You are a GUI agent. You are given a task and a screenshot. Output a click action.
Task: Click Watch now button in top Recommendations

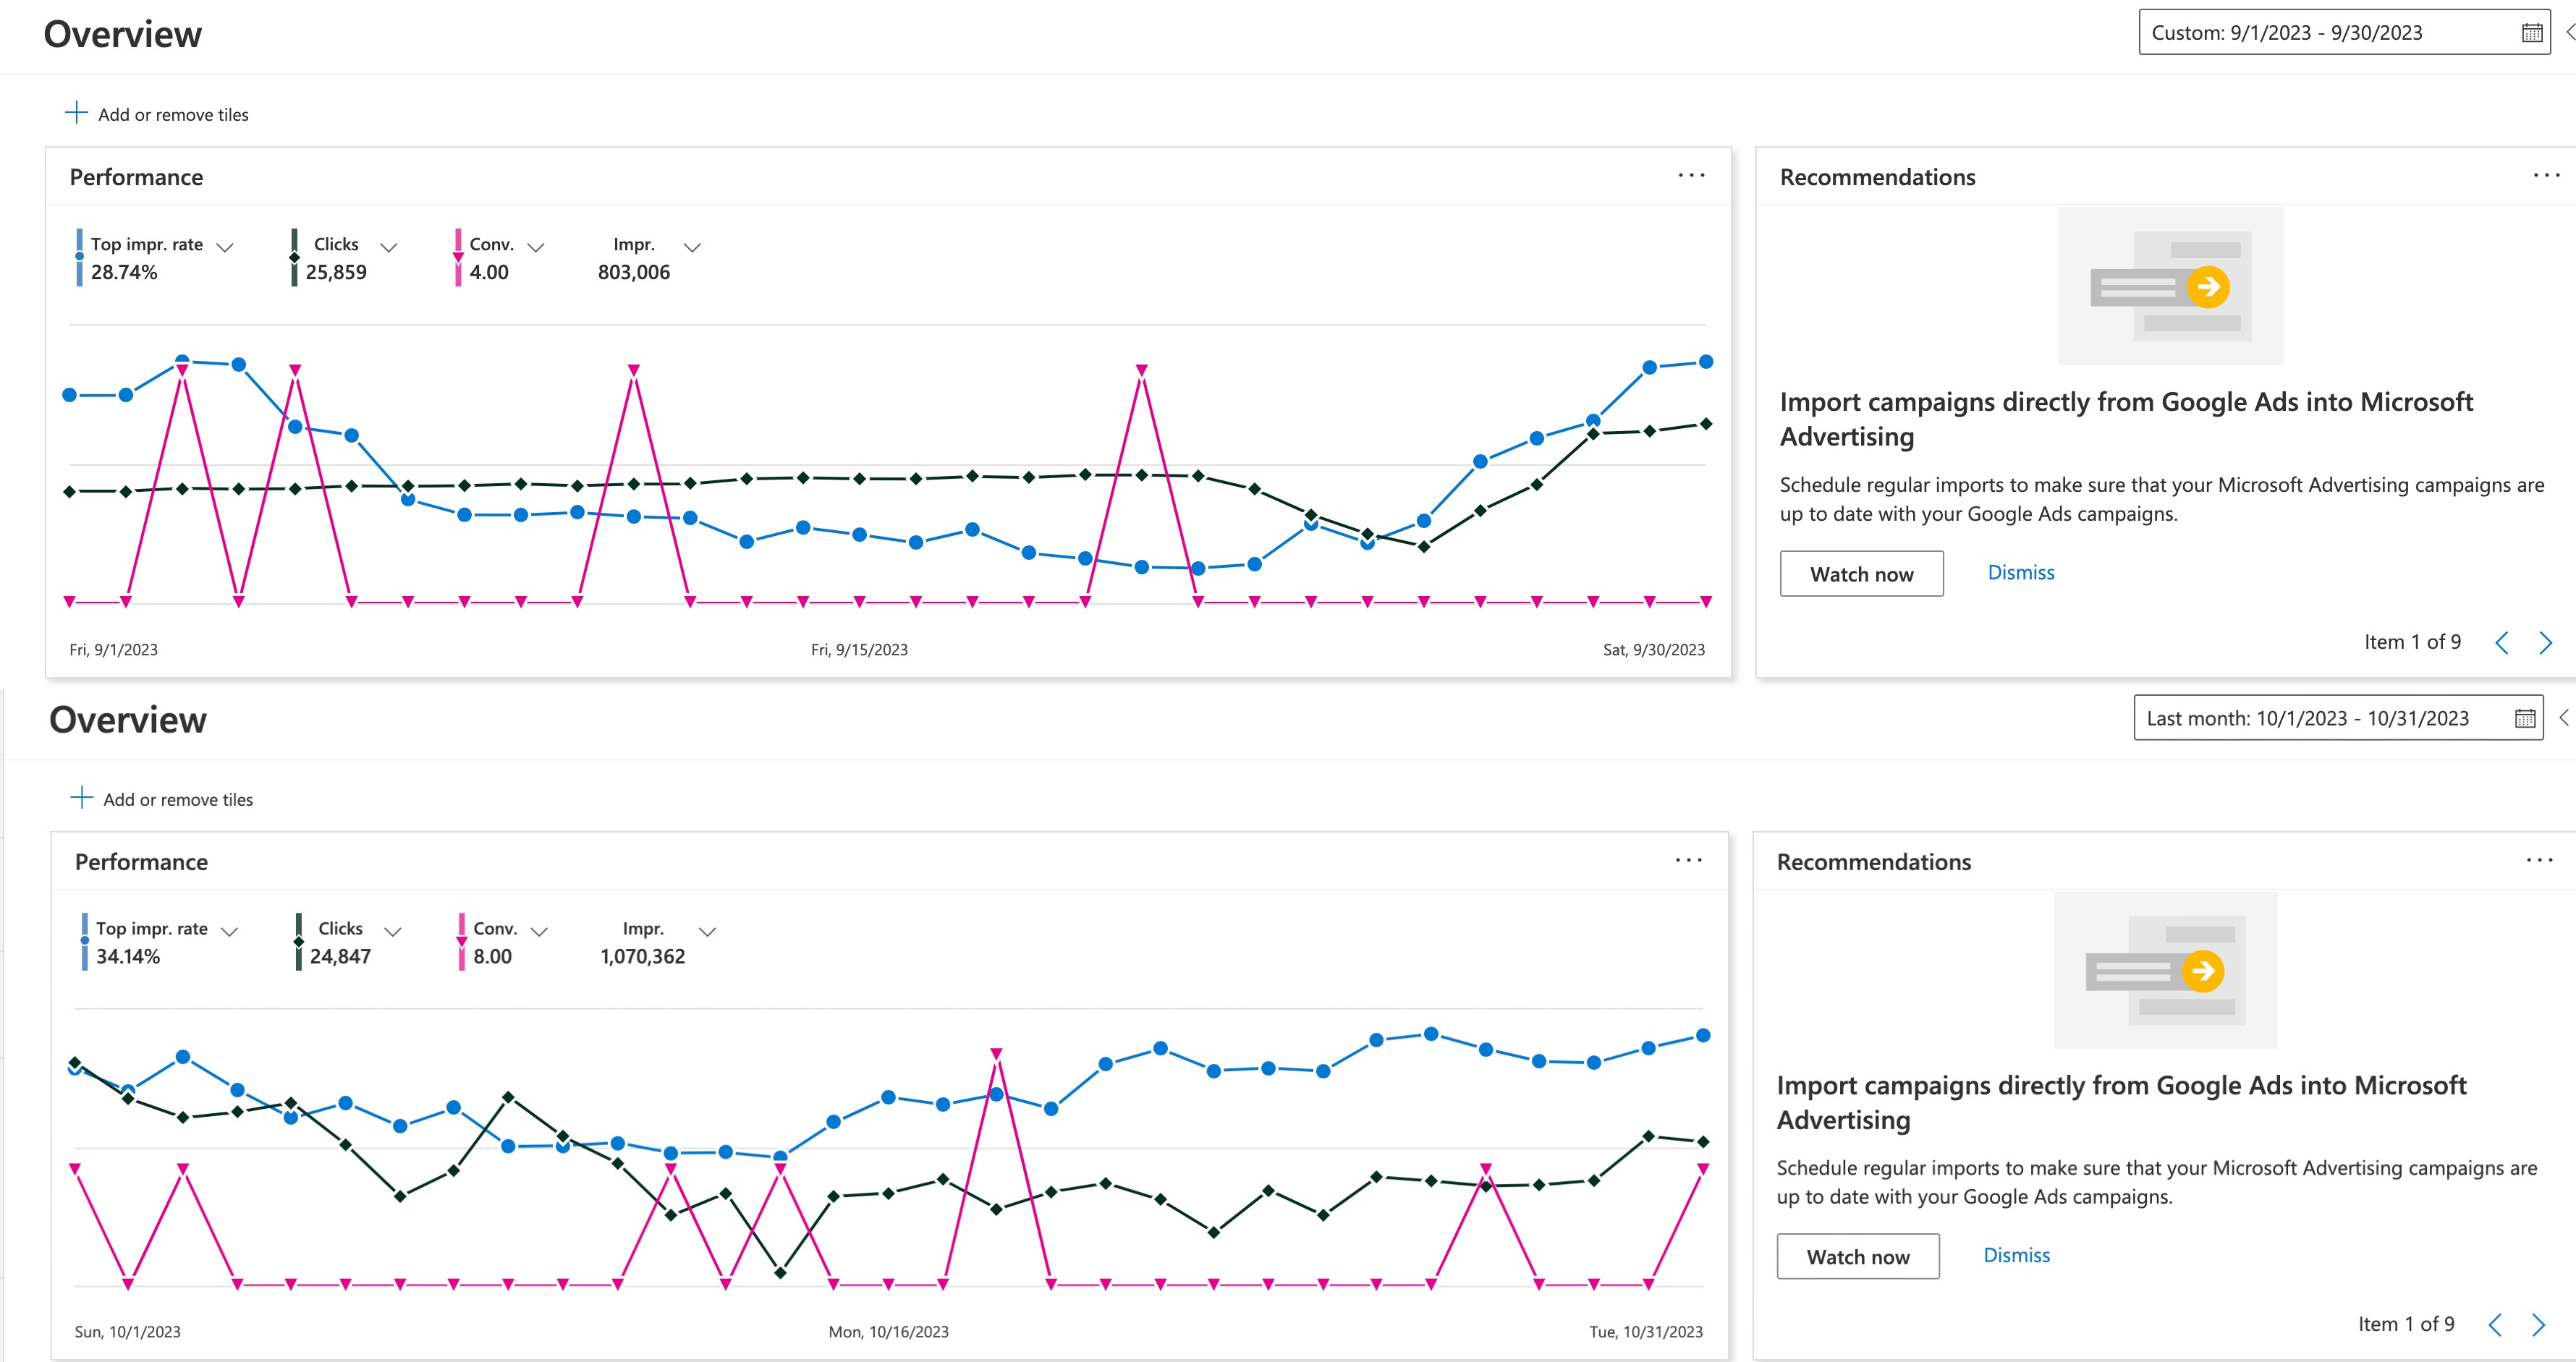coord(1857,571)
